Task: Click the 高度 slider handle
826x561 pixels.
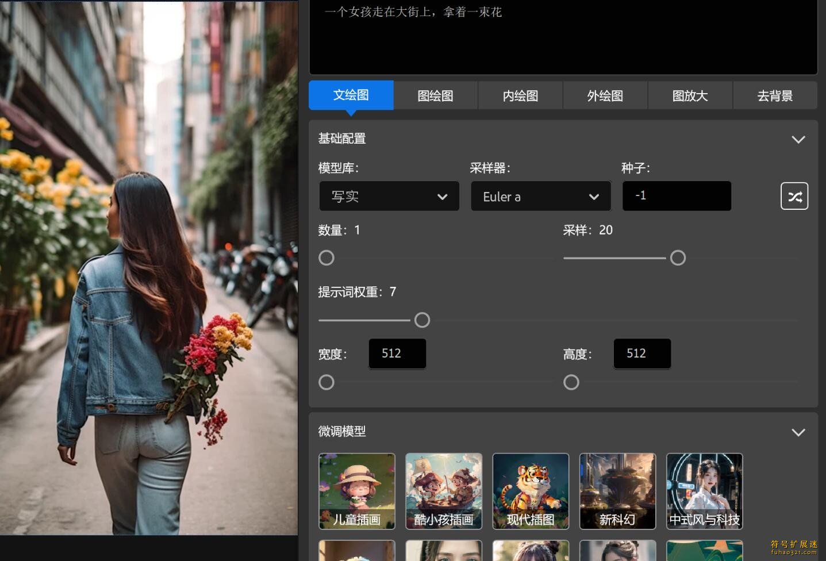Action: point(571,382)
